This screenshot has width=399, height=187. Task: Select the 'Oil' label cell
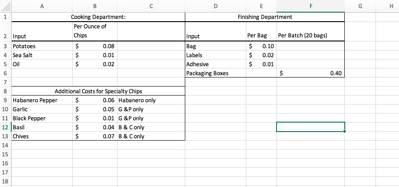click(x=42, y=64)
